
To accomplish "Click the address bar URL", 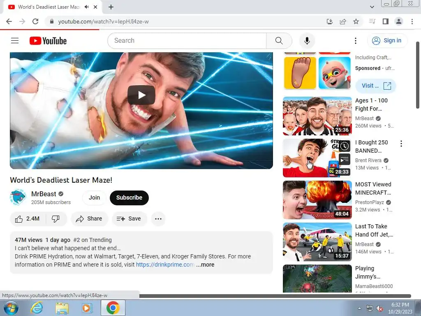I will tap(103, 21).
